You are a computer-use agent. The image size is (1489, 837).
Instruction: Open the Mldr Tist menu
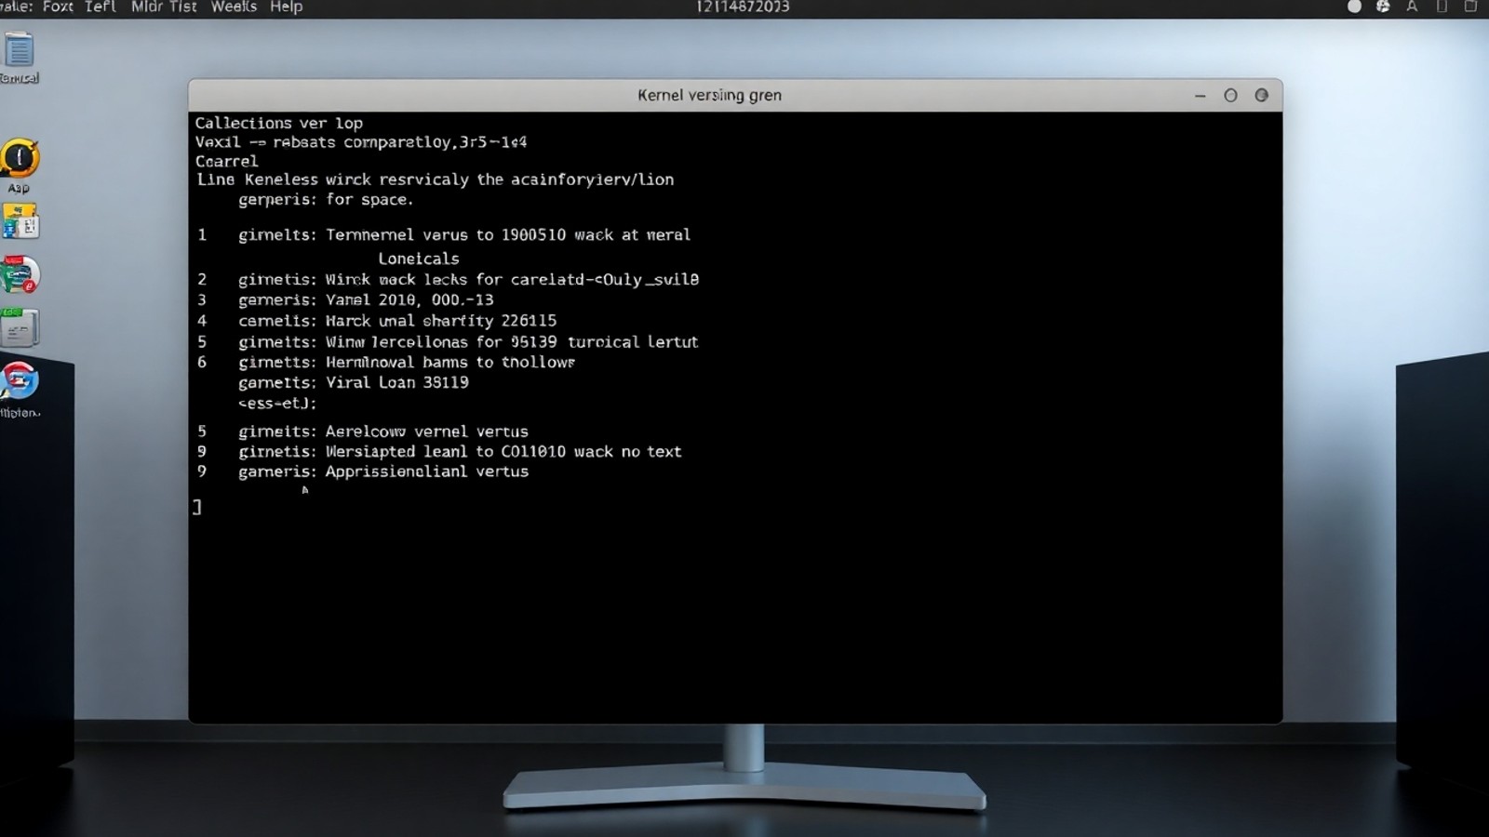point(164,7)
